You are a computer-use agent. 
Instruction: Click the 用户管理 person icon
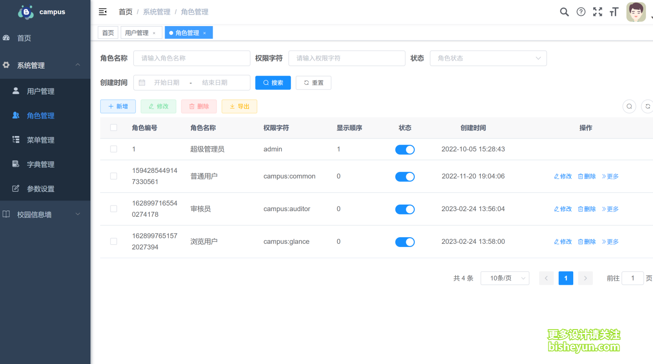click(x=16, y=91)
